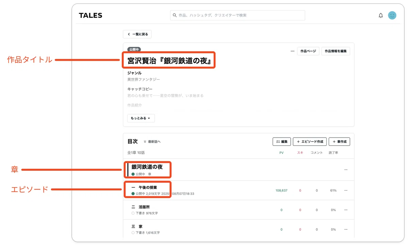
Task: Open the TALES logo home link
Action: pyautogui.click(x=90, y=15)
